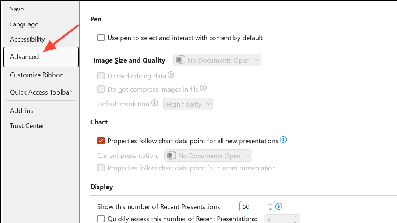
Task: Select the Language settings page
Action: coord(24,24)
